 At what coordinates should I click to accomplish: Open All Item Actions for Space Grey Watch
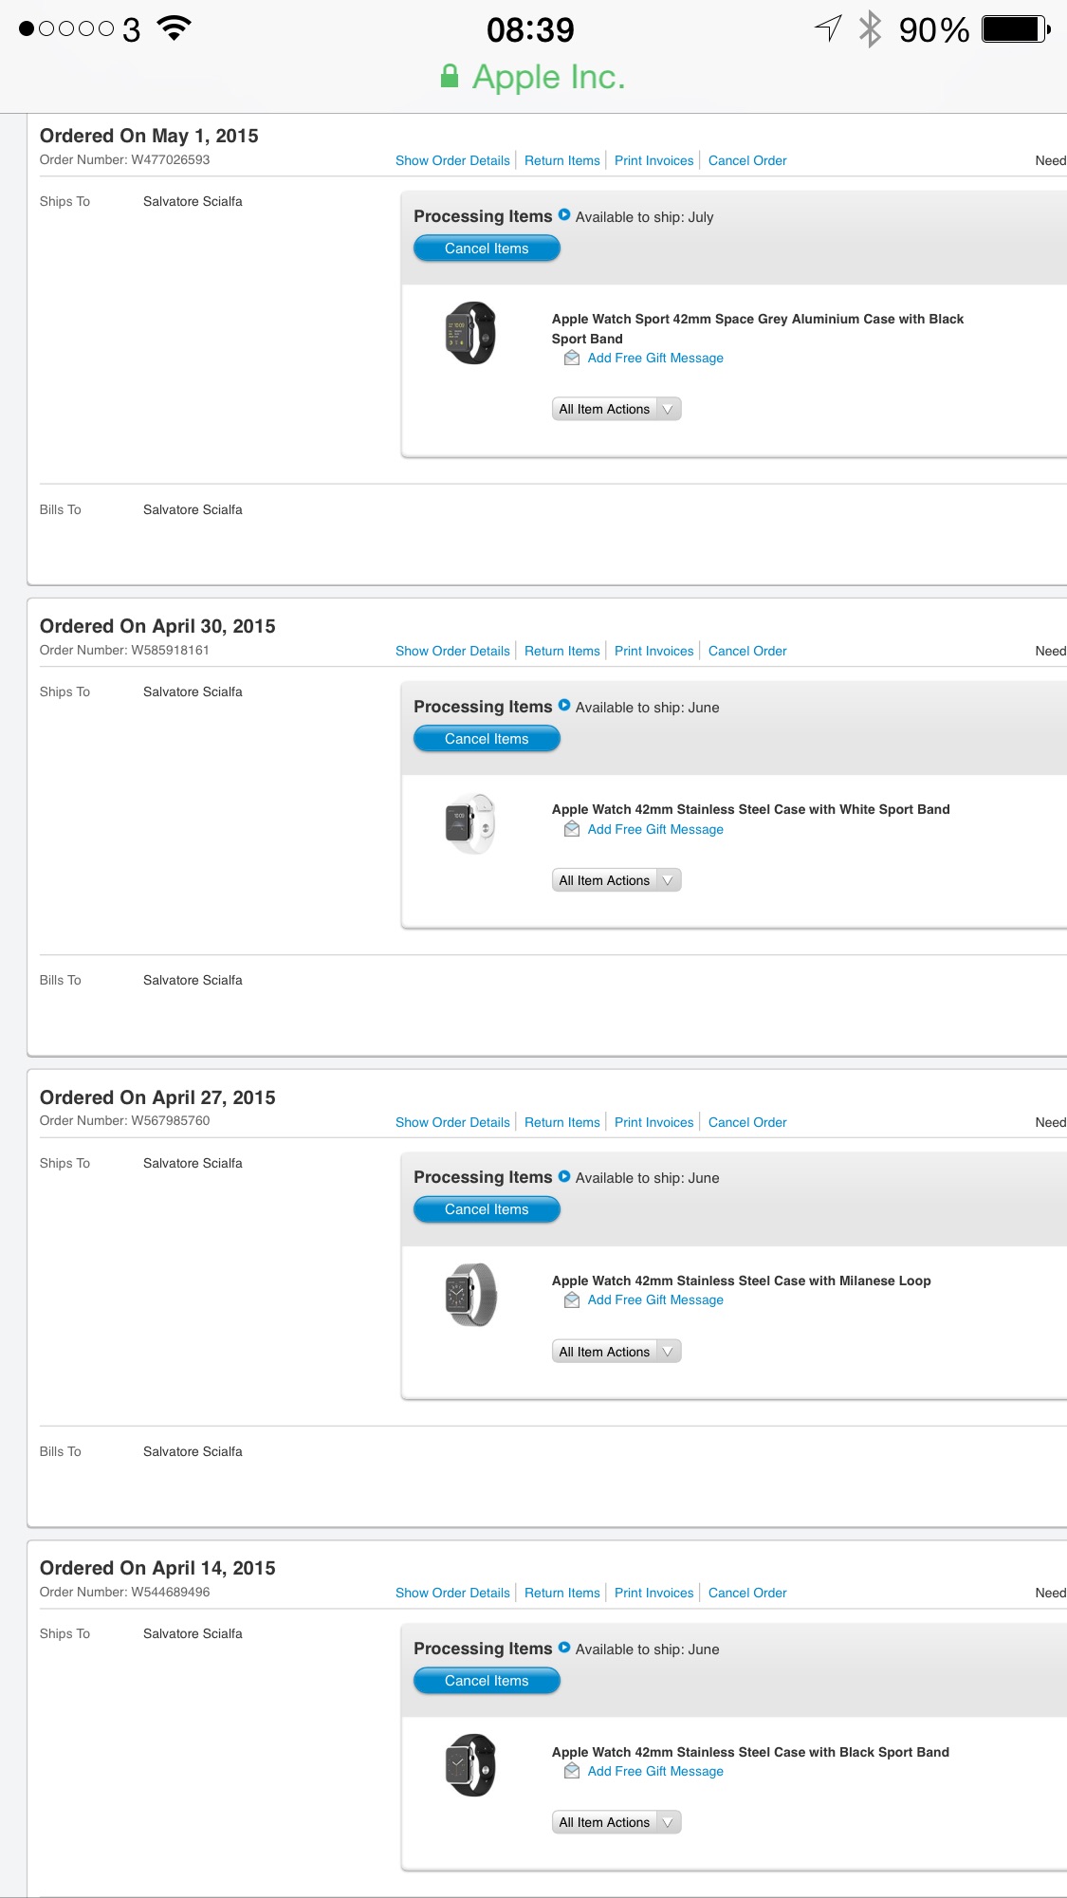tap(616, 409)
